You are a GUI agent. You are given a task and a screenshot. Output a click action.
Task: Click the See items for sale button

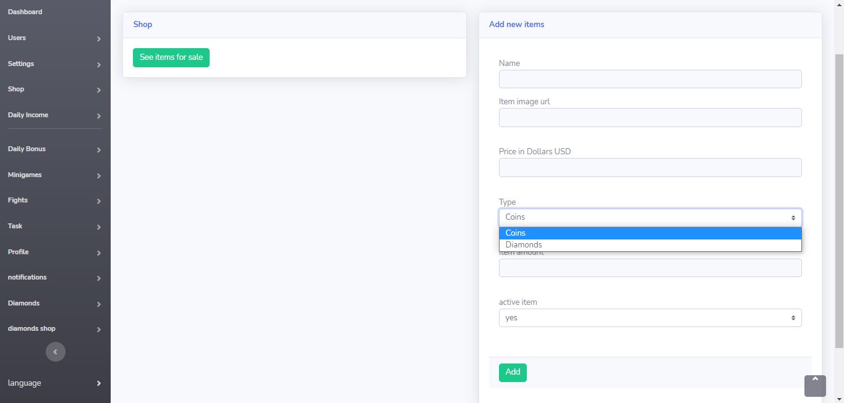pos(171,57)
